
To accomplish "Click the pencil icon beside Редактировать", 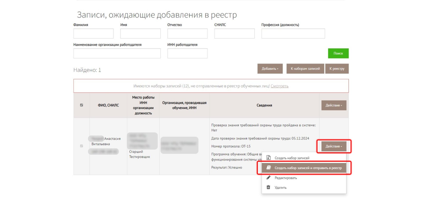I will 268,178.
